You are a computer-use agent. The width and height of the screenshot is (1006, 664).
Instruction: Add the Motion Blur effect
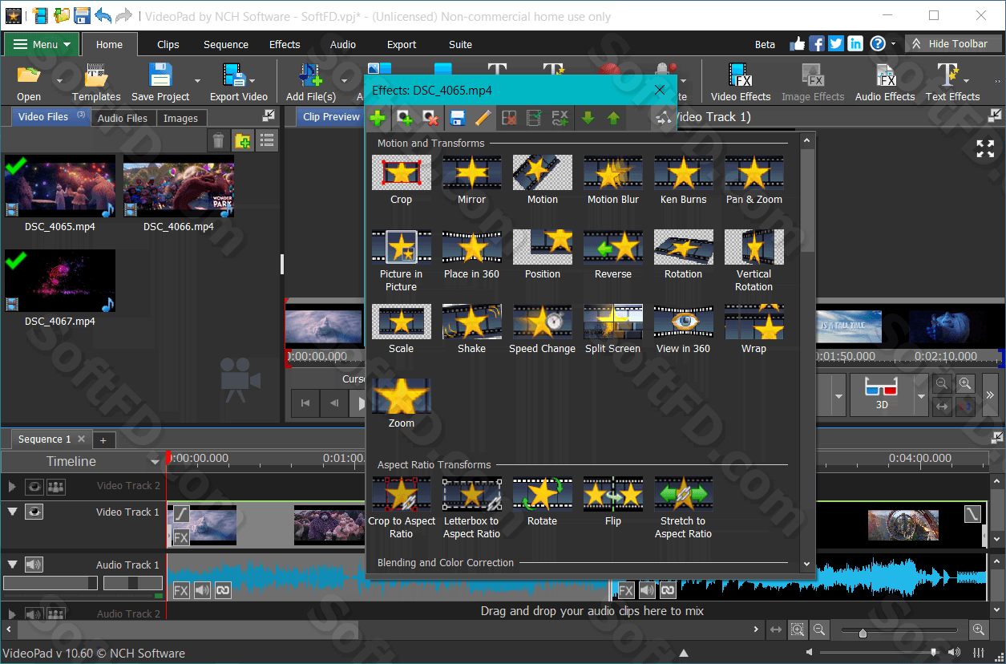[612, 180]
